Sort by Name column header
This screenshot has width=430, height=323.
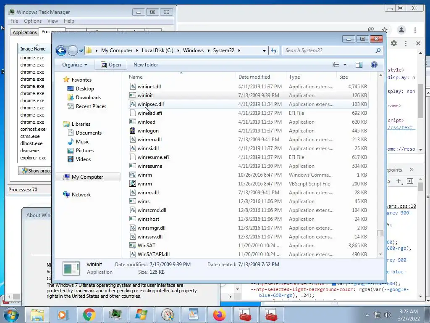click(x=181, y=77)
